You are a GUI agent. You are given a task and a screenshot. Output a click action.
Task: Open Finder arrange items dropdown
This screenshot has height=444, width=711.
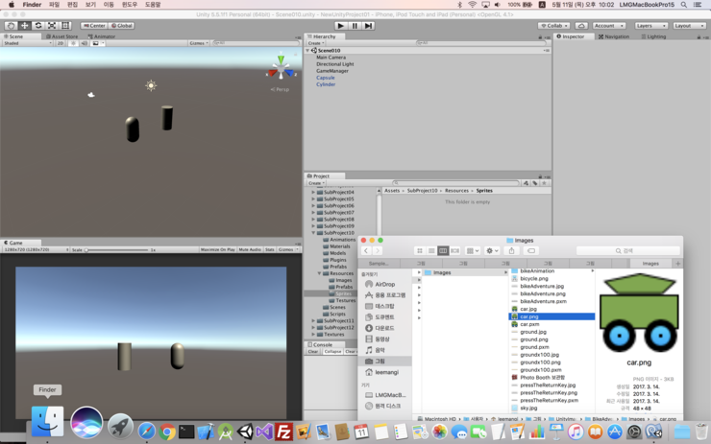[x=473, y=250]
